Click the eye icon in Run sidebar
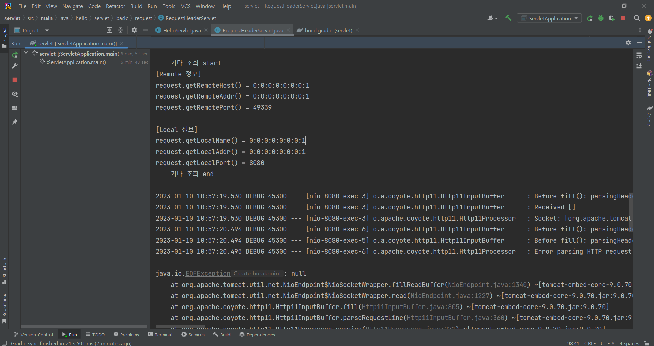This screenshot has width=654, height=346. tap(15, 94)
